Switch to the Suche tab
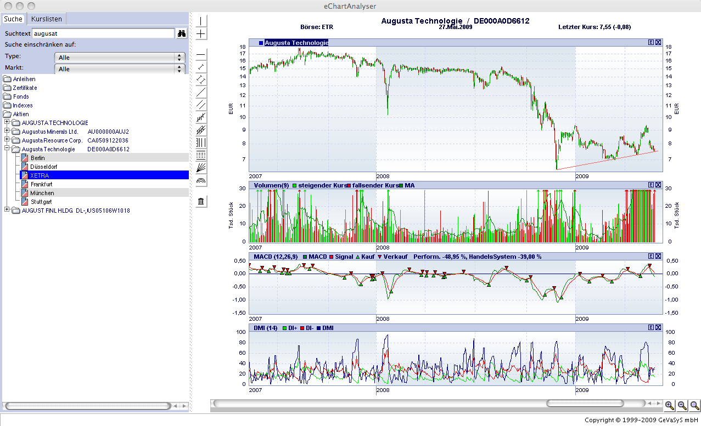The width and height of the screenshot is (701, 426). click(13, 19)
